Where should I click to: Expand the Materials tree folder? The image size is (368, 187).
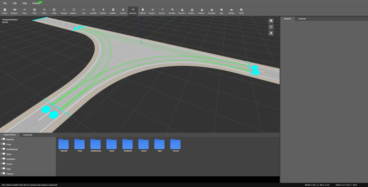[1, 139]
